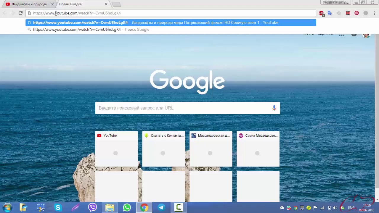Viewport: 379px width, 213px height.
Task: Open the Google Translate extension icon
Action: click(x=330, y=13)
